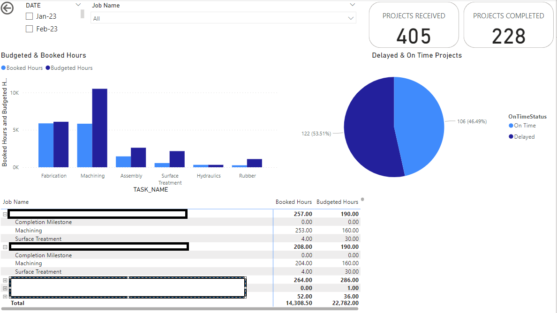Image resolution: width=557 pixels, height=313 pixels.
Task: Open the DATE slicer chevron menu
Action: pyautogui.click(x=78, y=5)
